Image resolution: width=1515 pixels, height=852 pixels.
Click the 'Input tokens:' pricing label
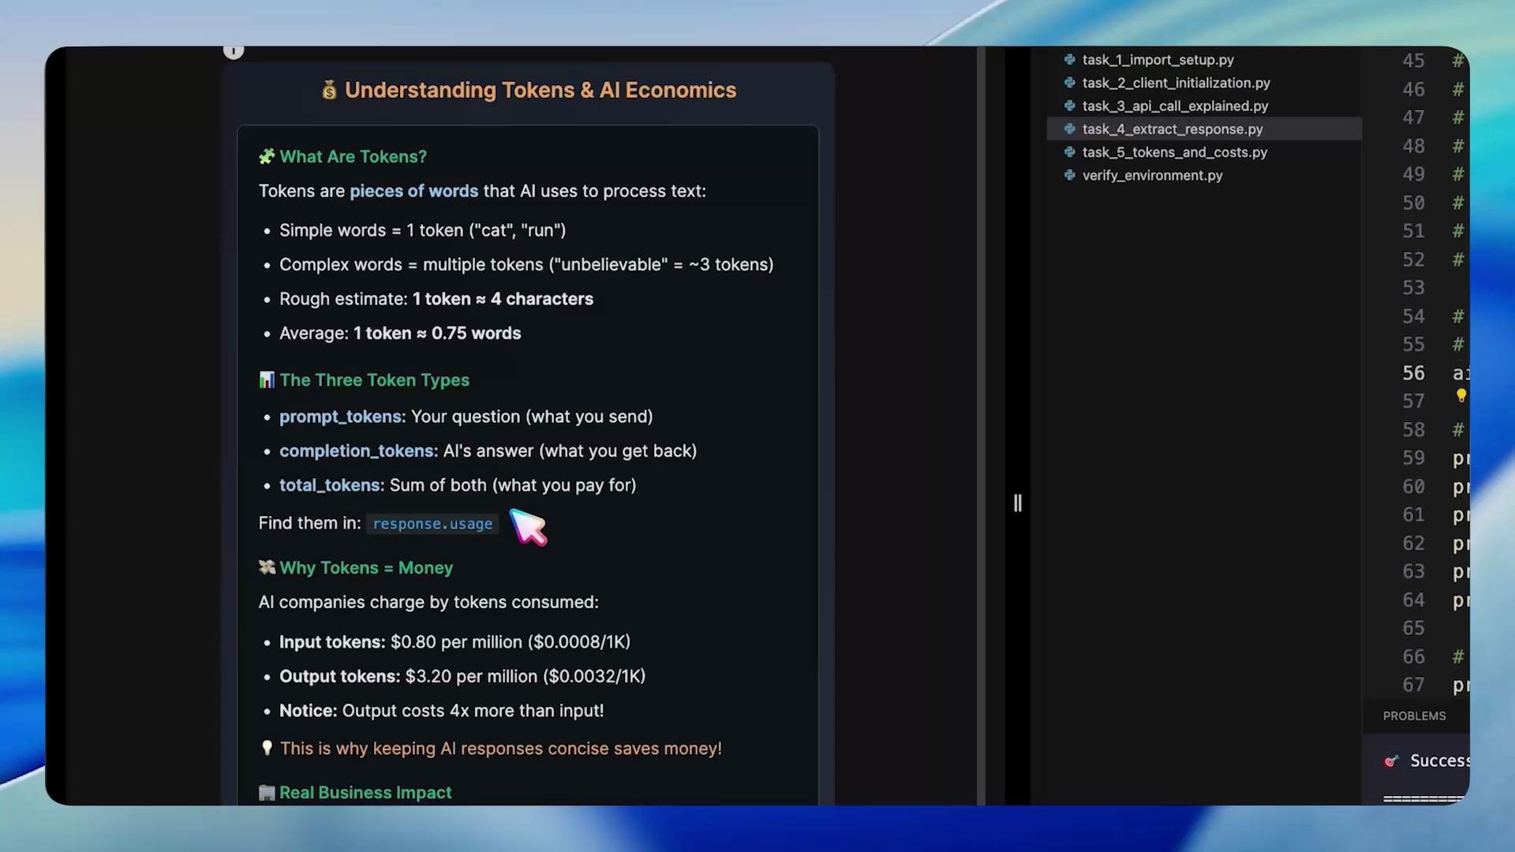(x=332, y=642)
